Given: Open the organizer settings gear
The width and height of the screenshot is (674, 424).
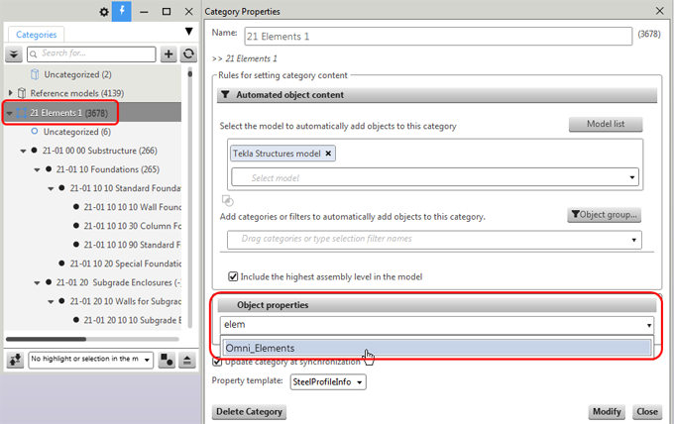Looking at the screenshot, I should point(105,12).
